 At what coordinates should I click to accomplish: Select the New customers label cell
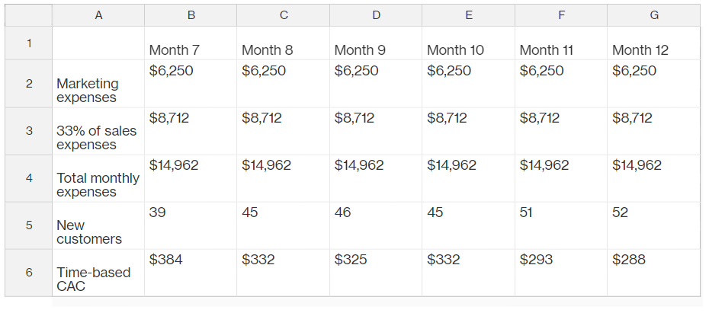(98, 225)
